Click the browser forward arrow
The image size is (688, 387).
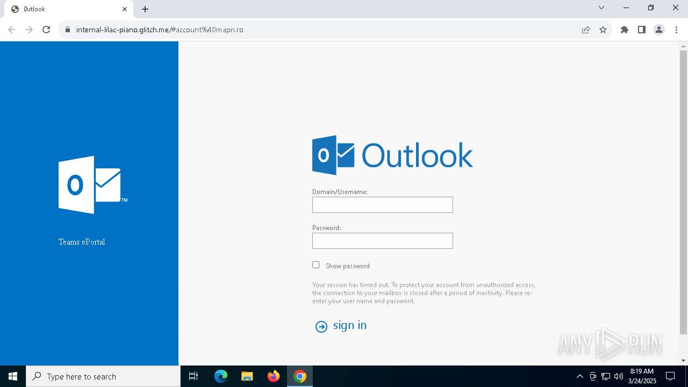tap(29, 30)
